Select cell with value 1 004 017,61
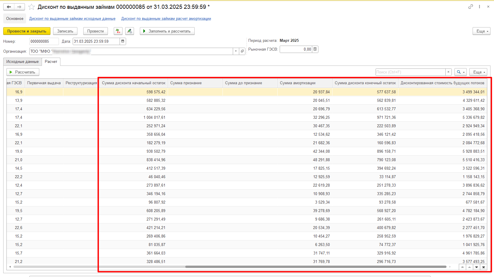The width and height of the screenshot is (494, 277). click(134, 117)
